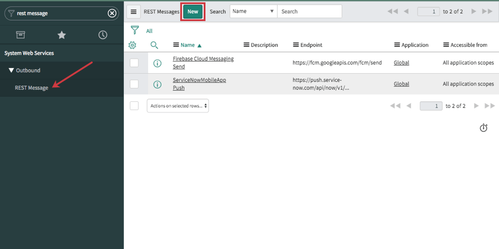
Task: Click the list Search text field
Action: [x=309, y=11]
